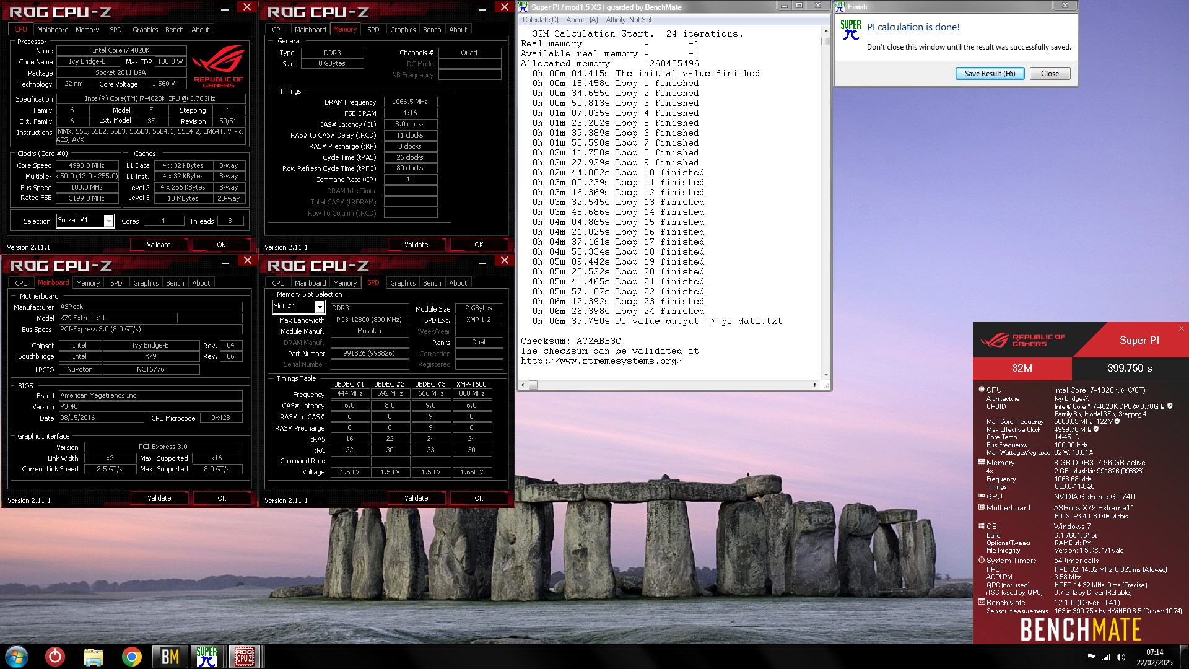Launch Google Chrome from the taskbar
Screen dimensions: 1189x669
coord(131,657)
